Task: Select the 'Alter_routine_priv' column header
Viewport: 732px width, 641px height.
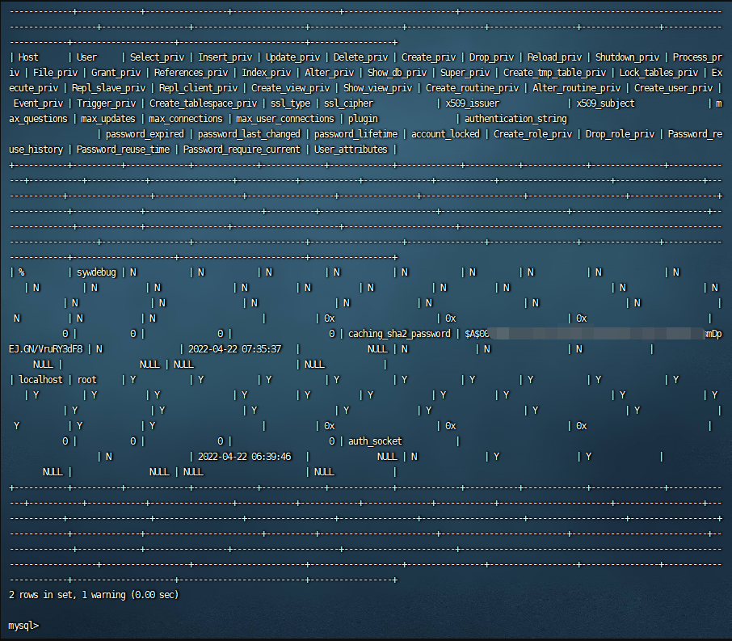Action: [x=576, y=88]
